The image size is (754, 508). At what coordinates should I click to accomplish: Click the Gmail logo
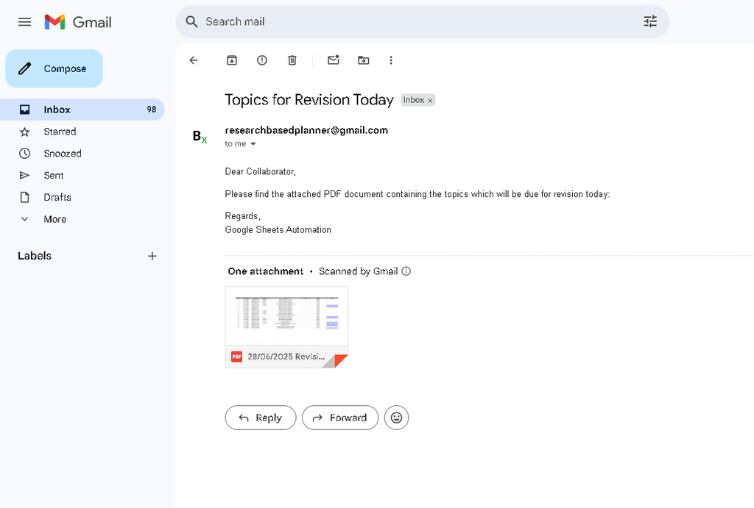78,22
